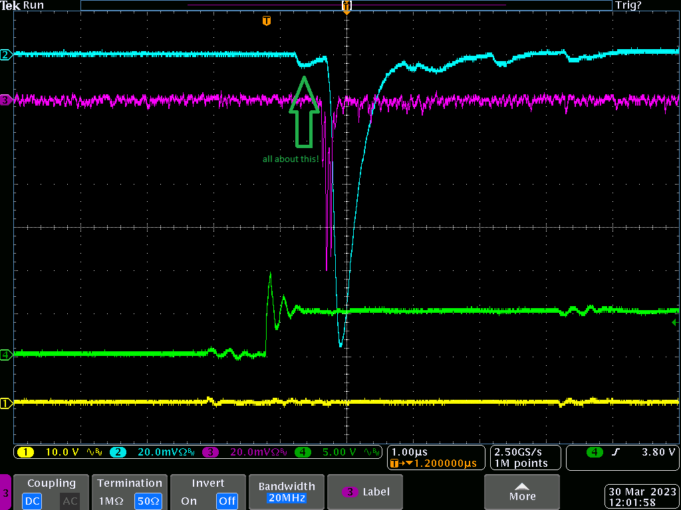Set coupling to AC
Image resolution: width=681 pixels, height=510 pixels.
click(x=70, y=501)
